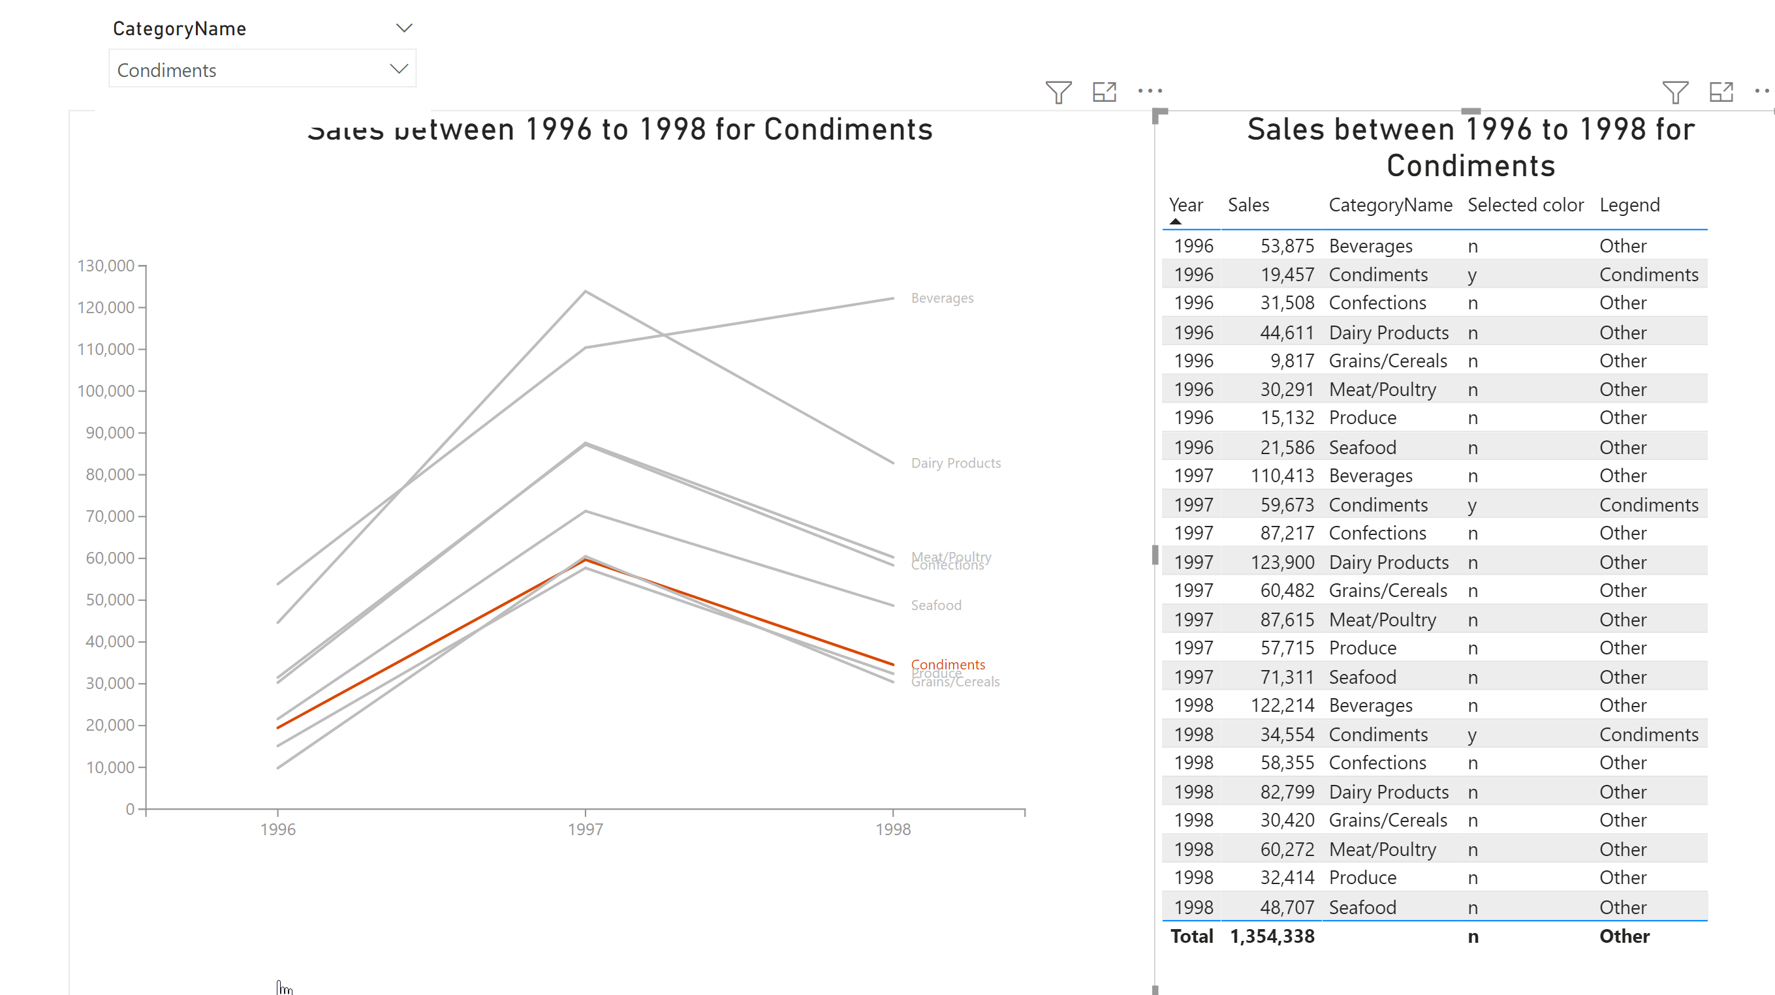Select the 1997 Condiments table row

click(1378, 504)
